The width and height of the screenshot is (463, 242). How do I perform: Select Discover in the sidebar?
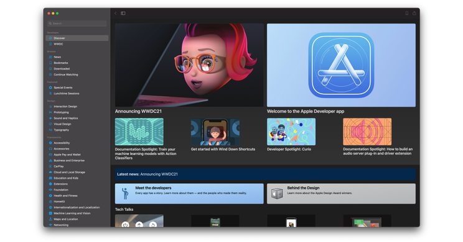77,38
